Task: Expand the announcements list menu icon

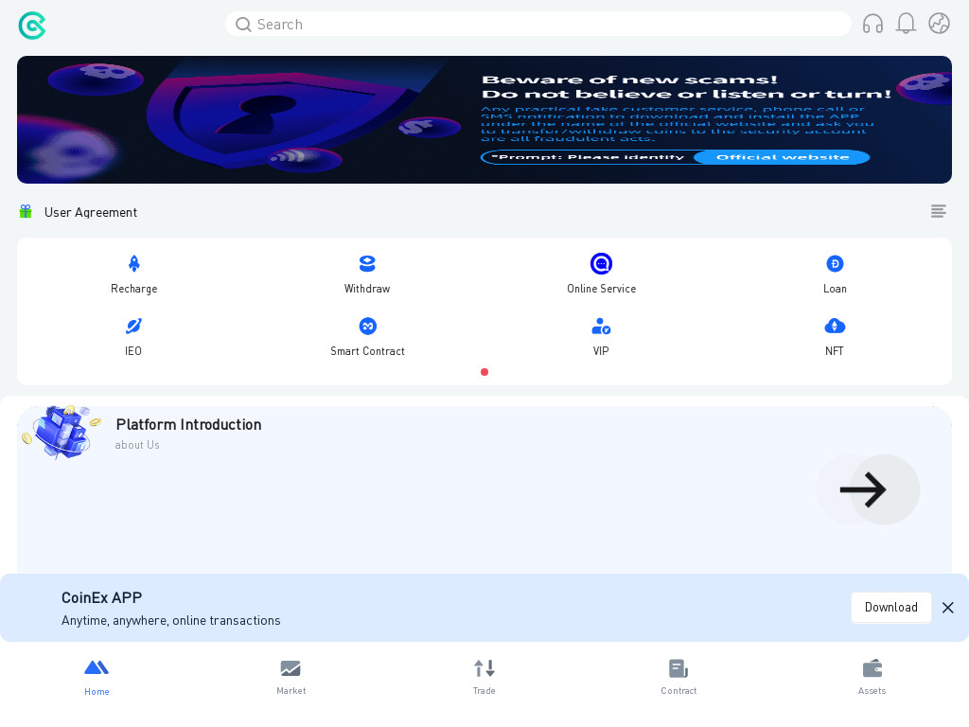Action: pyautogui.click(x=938, y=211)
